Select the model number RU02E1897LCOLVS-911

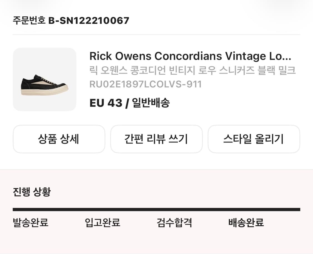[146, 85]
